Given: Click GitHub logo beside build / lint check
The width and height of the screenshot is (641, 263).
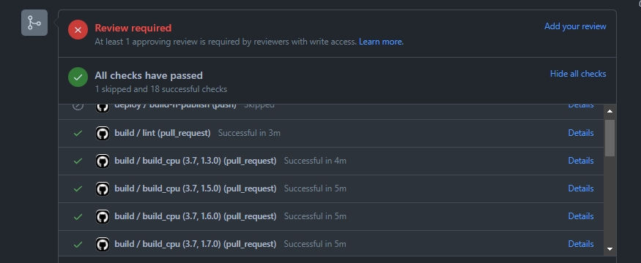Looking at the screenshot, I should tap(103, 133).
